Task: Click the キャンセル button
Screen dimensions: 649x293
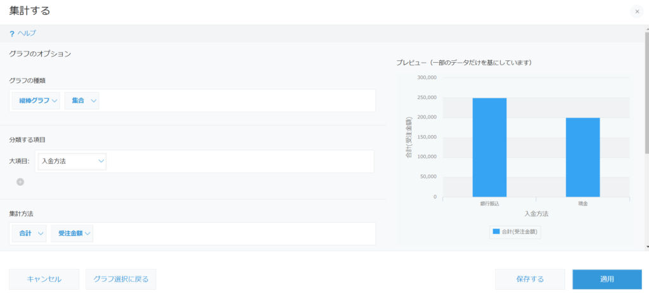Action: pyautogui.click(x=44, y=279)
